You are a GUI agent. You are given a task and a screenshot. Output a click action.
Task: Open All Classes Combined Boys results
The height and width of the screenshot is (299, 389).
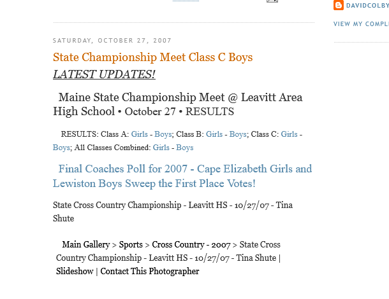pos(185,148)
